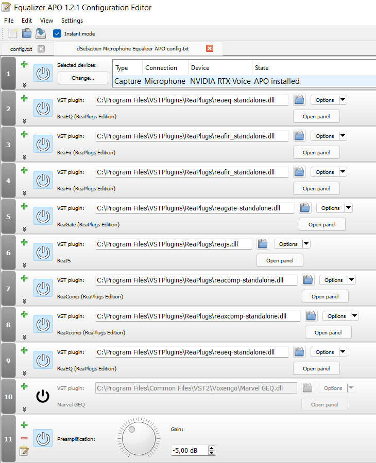Open Options dropdown arrow for ReaXcomp row

355,316
